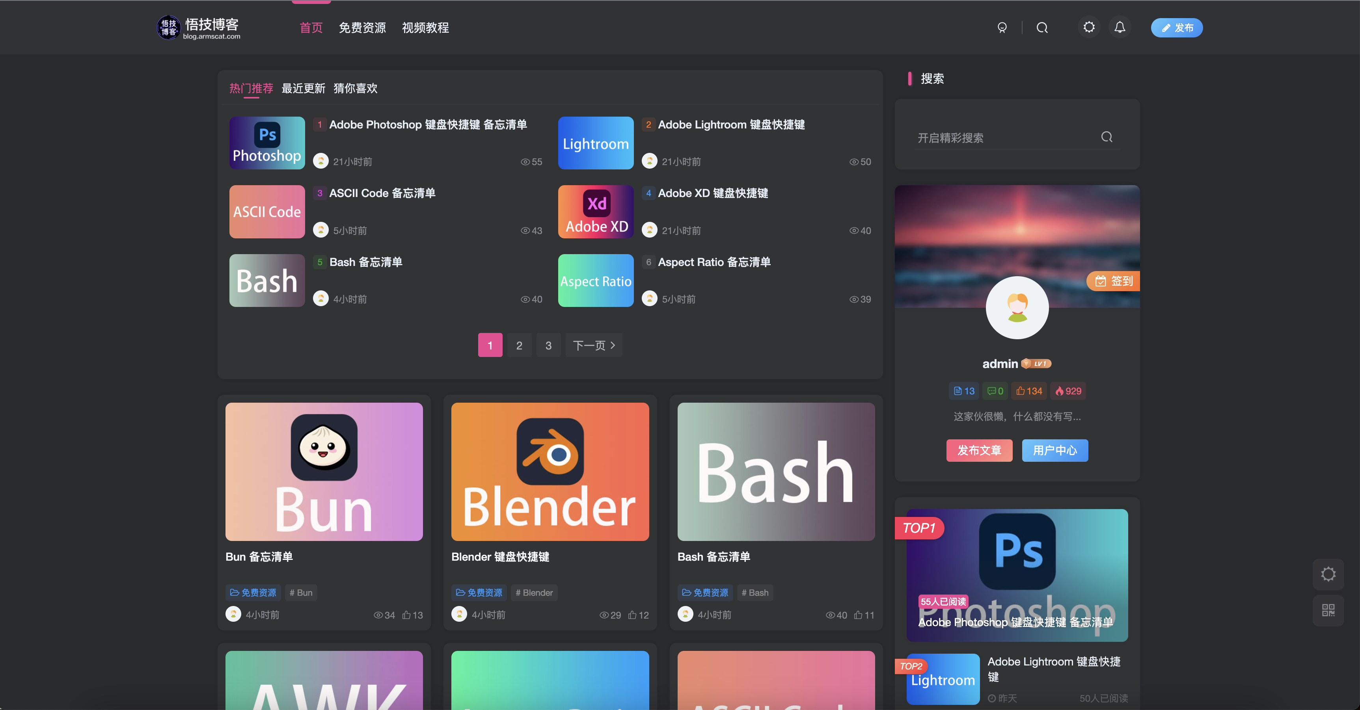
Task: Open the 视频教程 nav item
Action: 425,28
